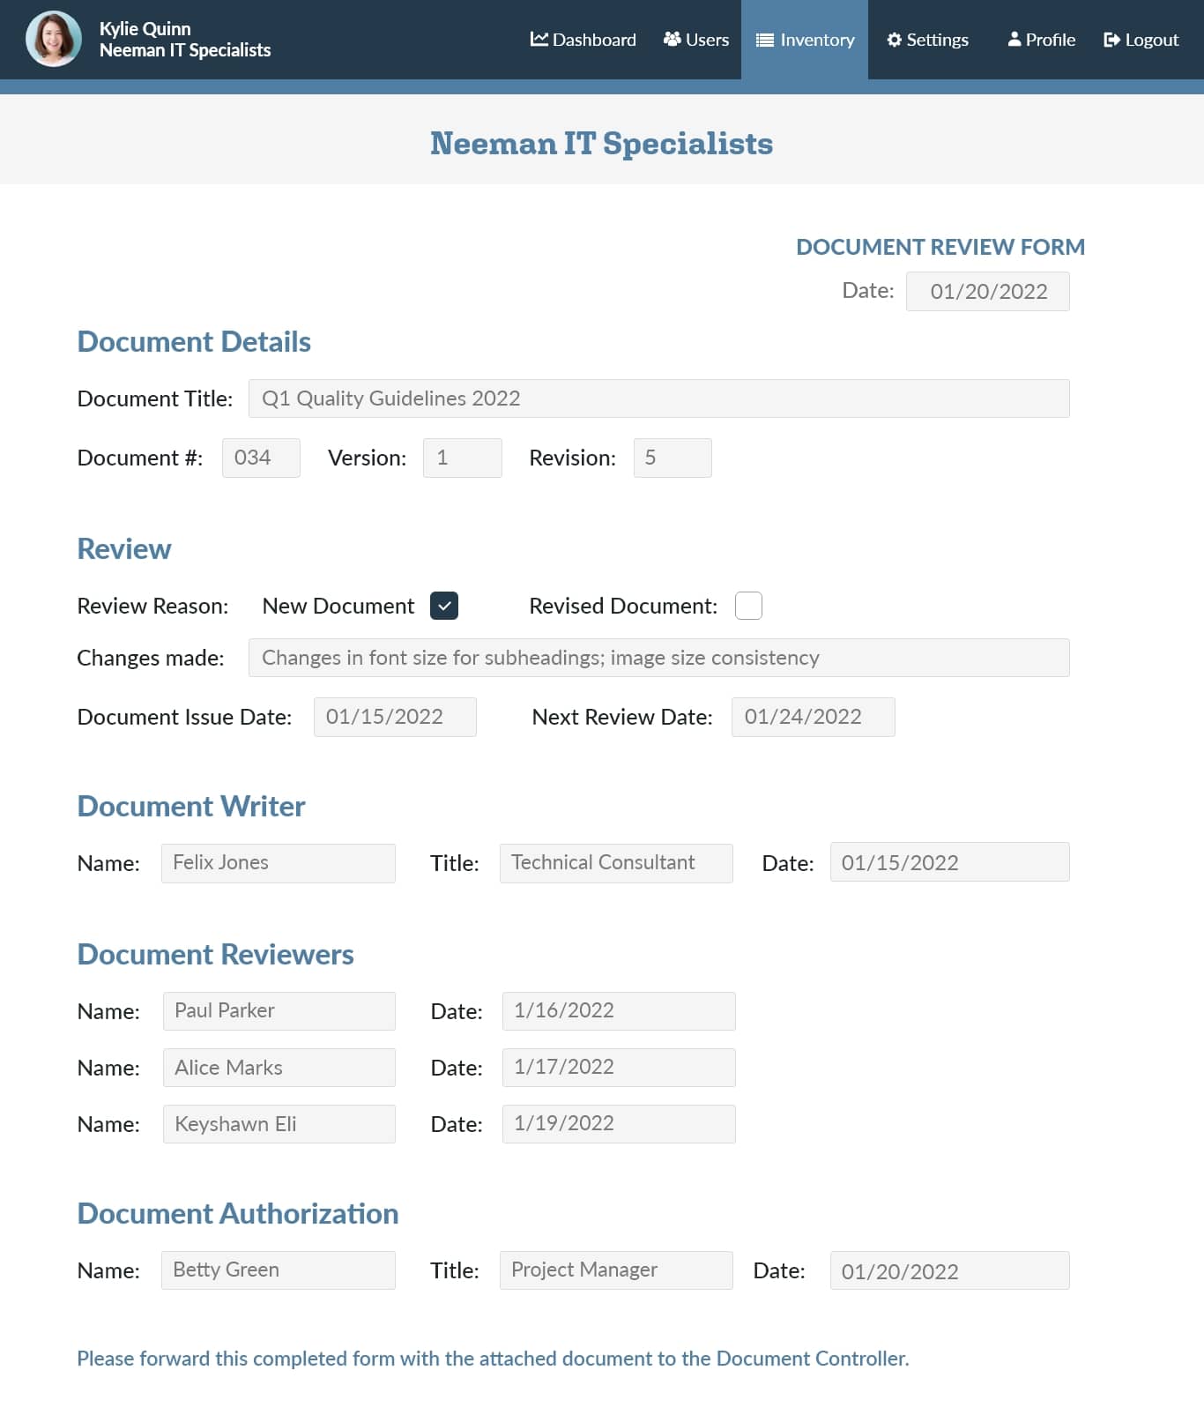Click the Logout arrow icon
1204x1415 pixels.
(1111, 40)
